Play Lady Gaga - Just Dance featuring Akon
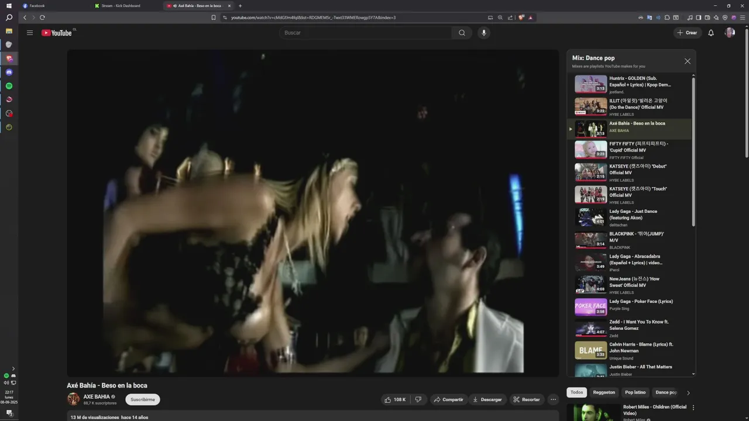Screen dimensions: 749x421 pyautogui.click(x=629, y=217)
